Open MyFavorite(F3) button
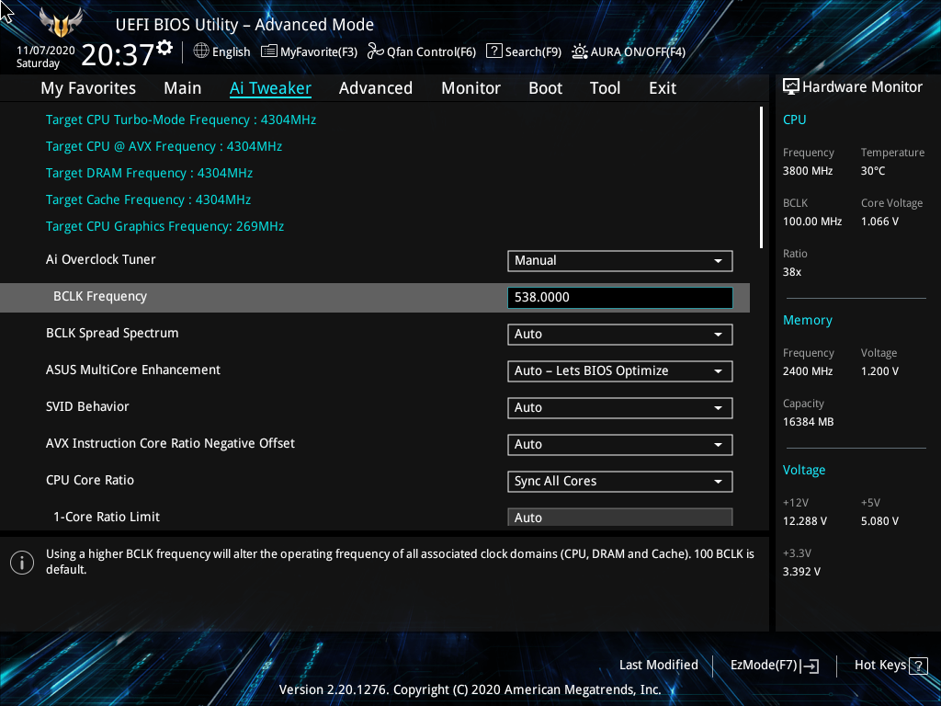941x706 pixels. pyautogui.click(x=309, y=51)
